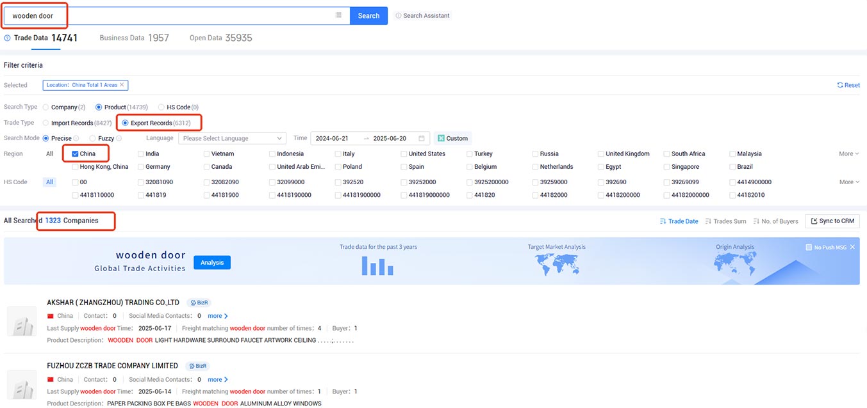Open the Select Language dropdown
Screen dimensions: 867x408
232,138
